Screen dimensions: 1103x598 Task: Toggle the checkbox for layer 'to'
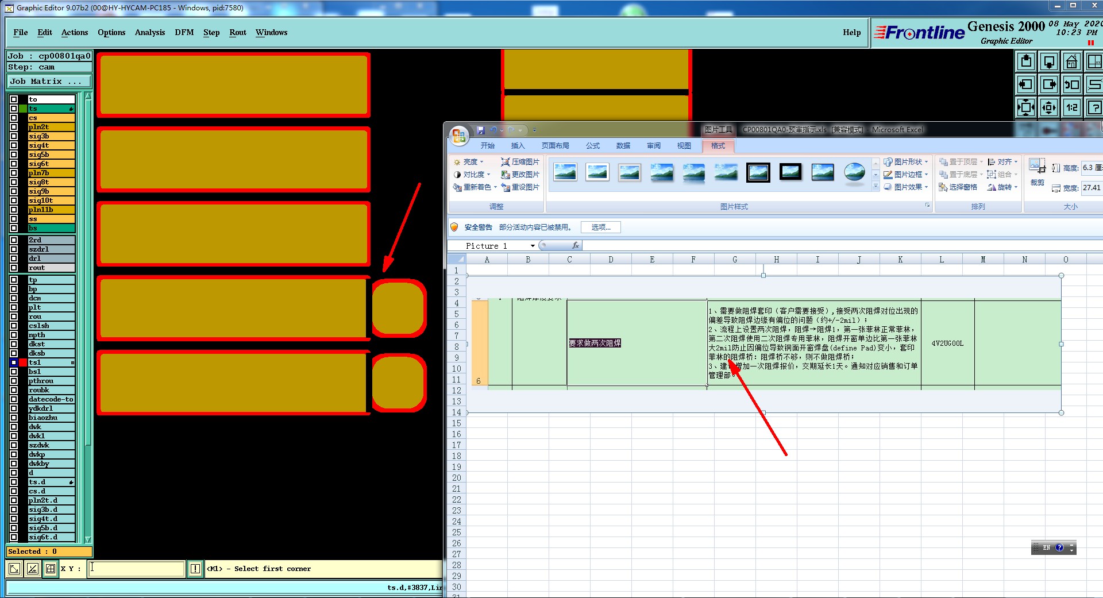[x=14, y=99]
